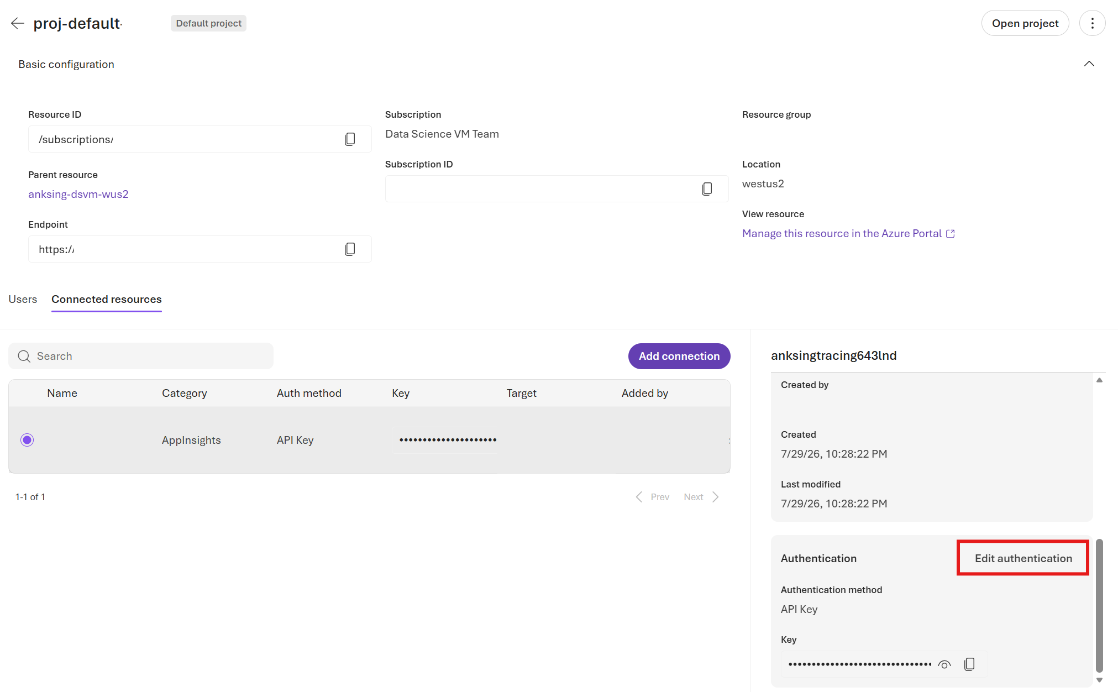
Task: Click the proj-default title
Action: (77, 23)
